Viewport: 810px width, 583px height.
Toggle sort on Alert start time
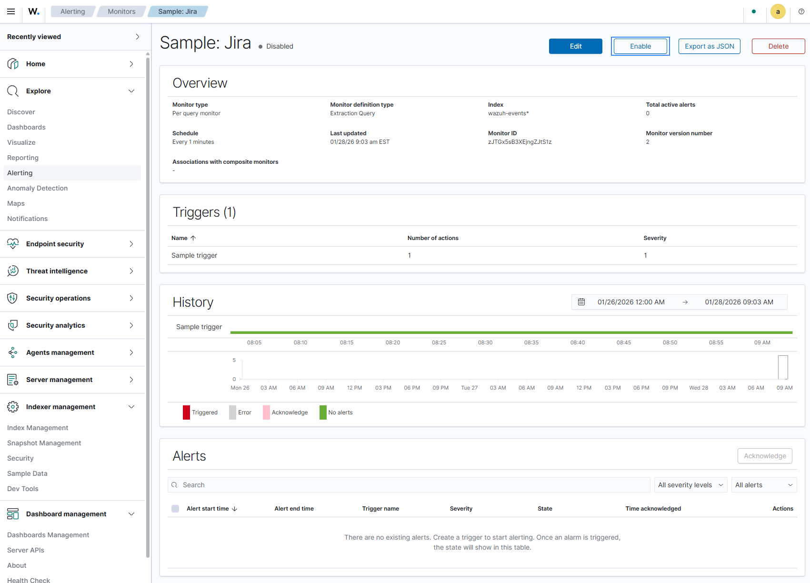click(212, 509)
